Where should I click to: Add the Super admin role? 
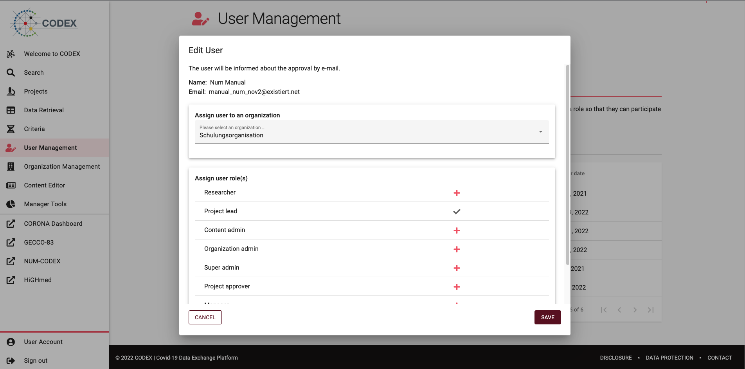(457, 268)
